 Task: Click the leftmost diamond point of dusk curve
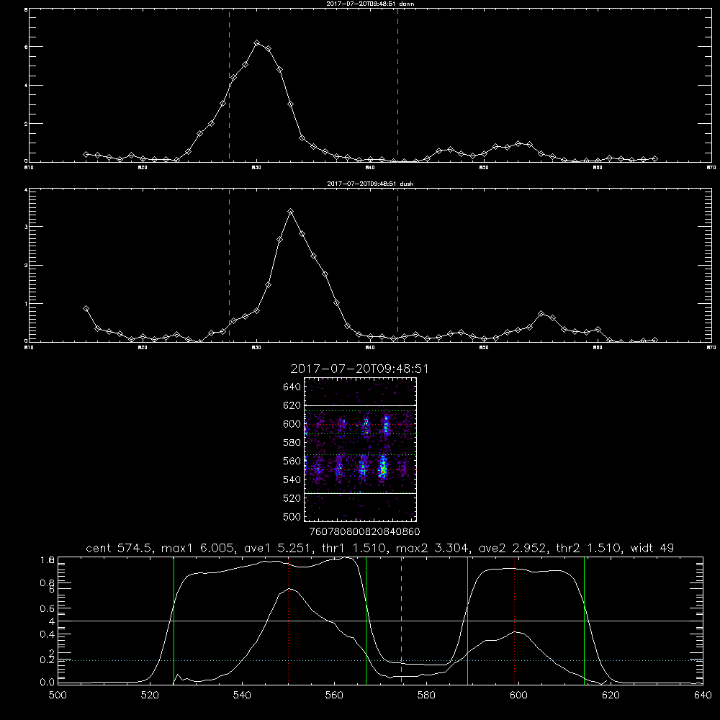tap(86, 309)
